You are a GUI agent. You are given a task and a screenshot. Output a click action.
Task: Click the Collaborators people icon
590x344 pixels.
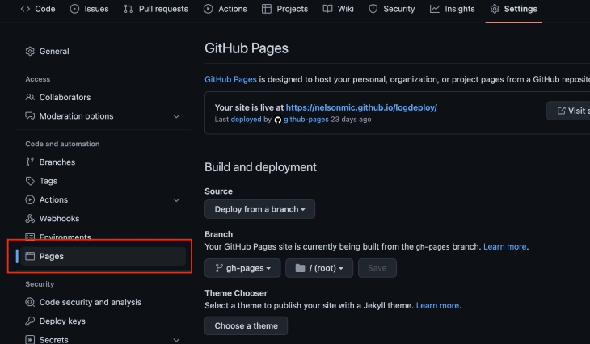click(30, 97)
